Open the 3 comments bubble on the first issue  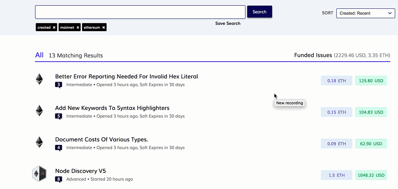[x=58, y=85]
